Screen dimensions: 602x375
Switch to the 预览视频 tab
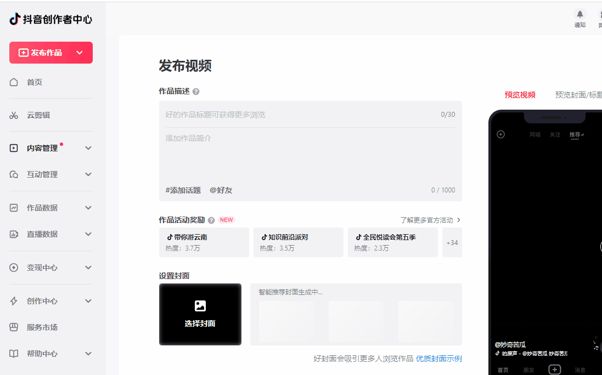518,94
